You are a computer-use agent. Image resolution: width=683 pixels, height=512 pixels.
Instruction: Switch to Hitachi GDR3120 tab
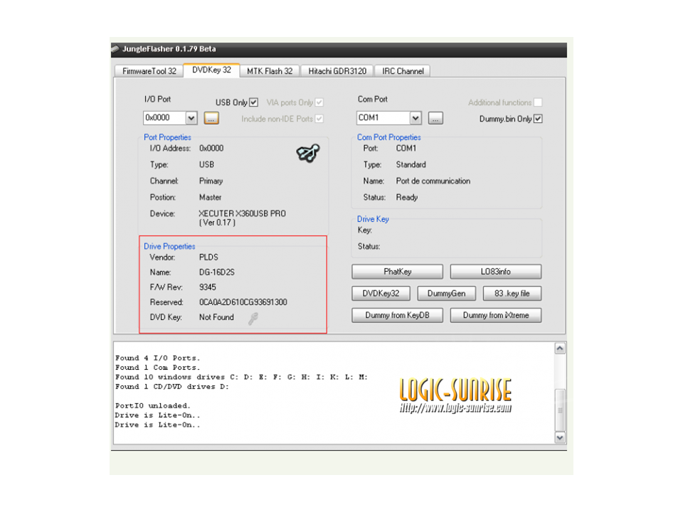[337, 71]
